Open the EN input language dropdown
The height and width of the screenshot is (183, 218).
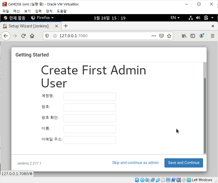tap(175, 18)
